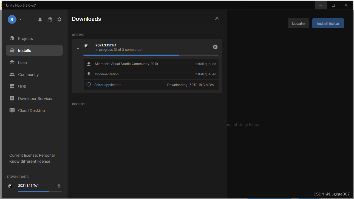This screenshot has height=199, width=354.
Task: Click the Editor application loading spinner
Action: coord(89,85)
